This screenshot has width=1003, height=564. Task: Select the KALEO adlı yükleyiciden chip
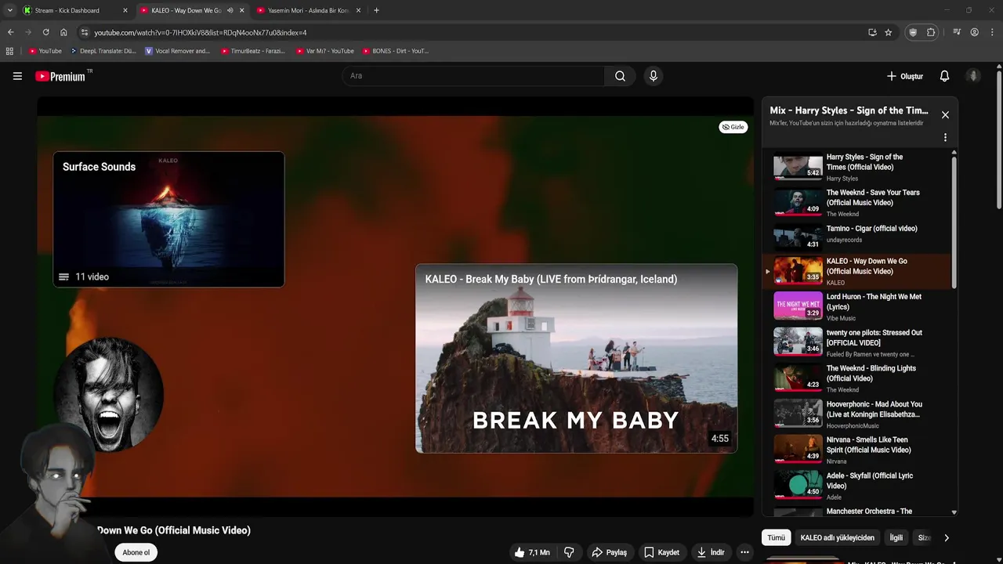(x=837, y=538)
